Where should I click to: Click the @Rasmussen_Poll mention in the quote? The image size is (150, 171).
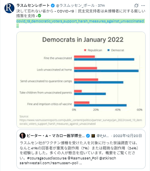83,158
